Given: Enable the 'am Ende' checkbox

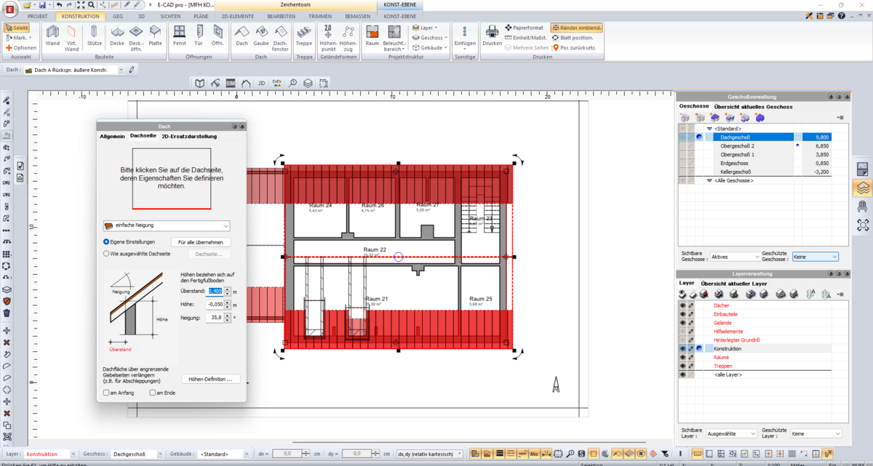Looking at the screenshot, I should click(153, 393).
